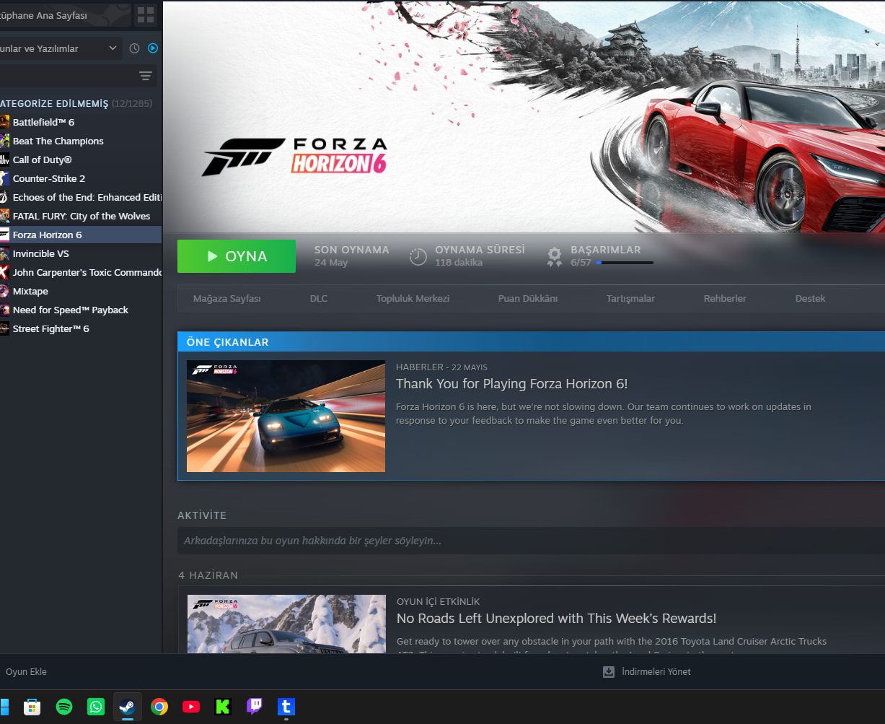Open Street Fighter™ 6 library entry
Screen dimensions: 885x724
coord(81,328)
